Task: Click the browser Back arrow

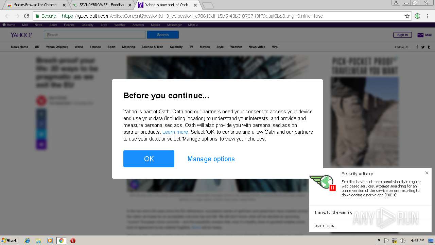Action: tap(7, 16)
